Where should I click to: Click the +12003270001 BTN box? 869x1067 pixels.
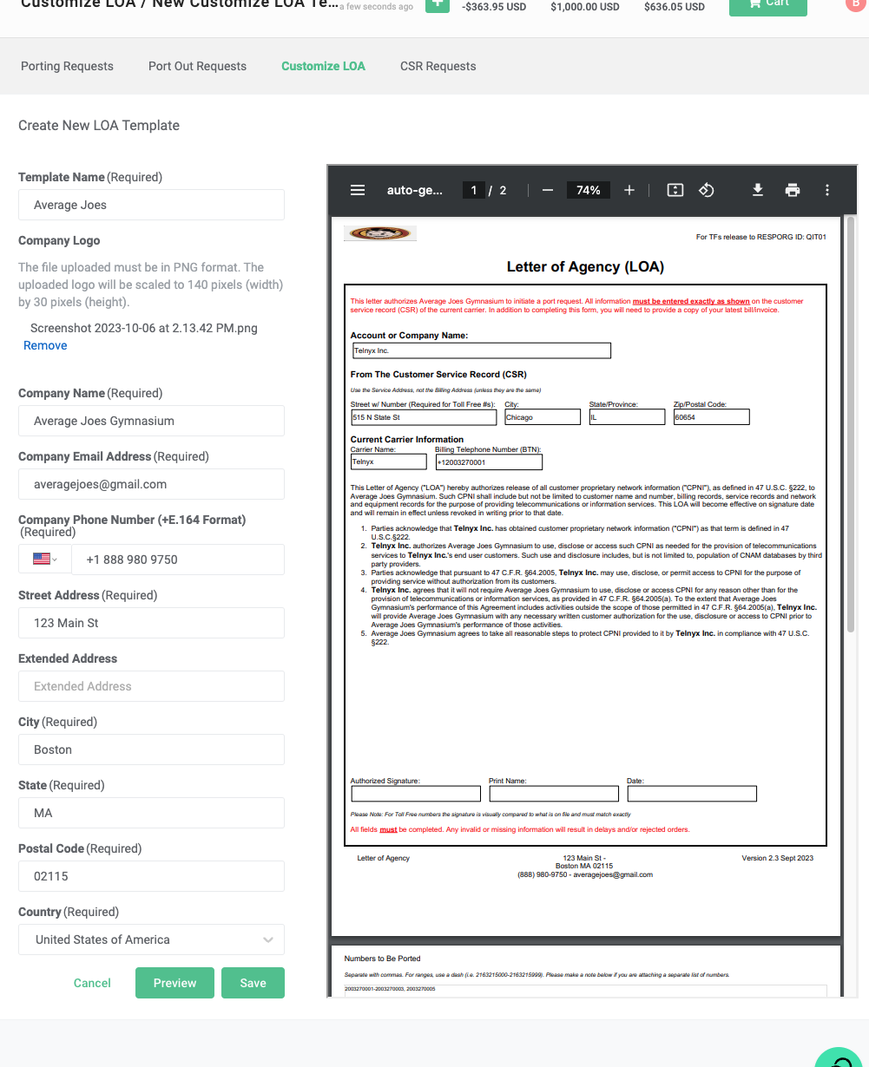point(489,462)
